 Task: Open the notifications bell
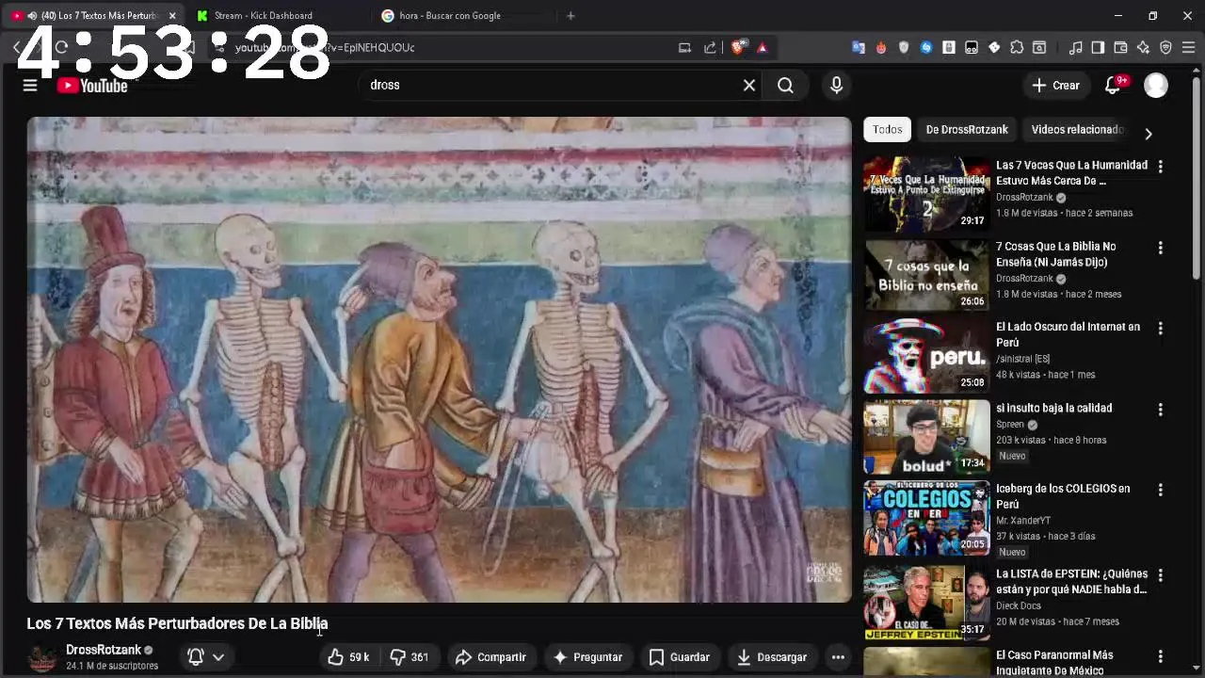(x=1113, y=86)
